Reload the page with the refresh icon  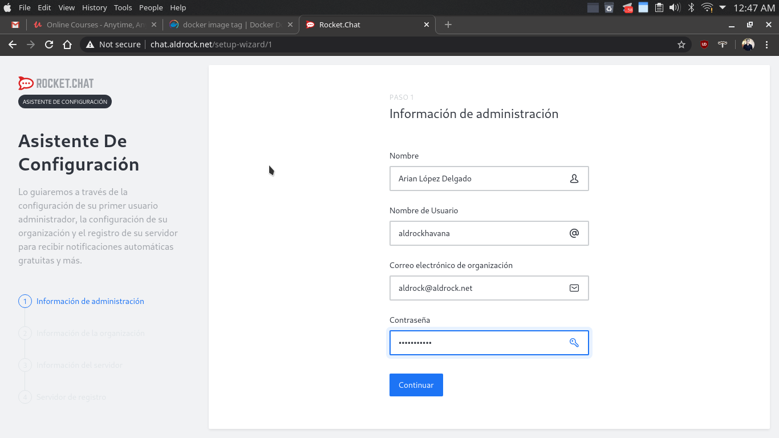(49, 44)
